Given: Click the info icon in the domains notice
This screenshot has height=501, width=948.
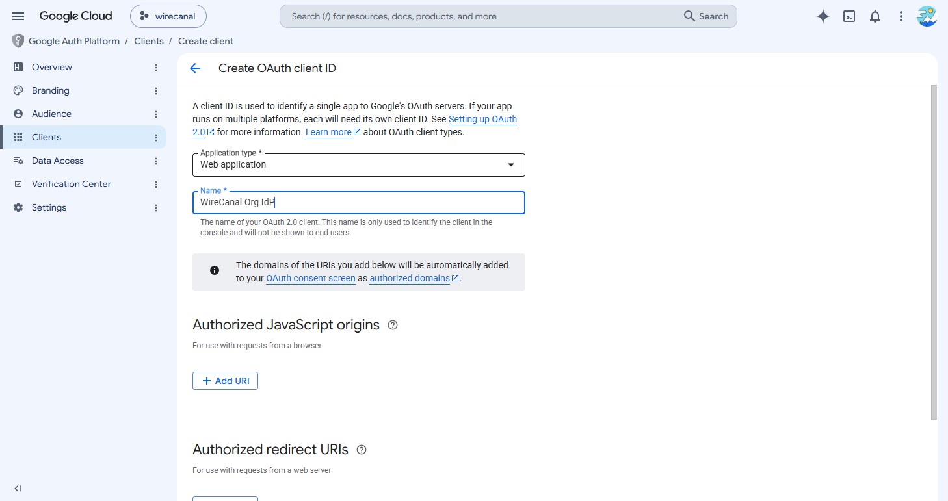Looking at the screenshot, I should pyautogui.click(x=215, y=270).
